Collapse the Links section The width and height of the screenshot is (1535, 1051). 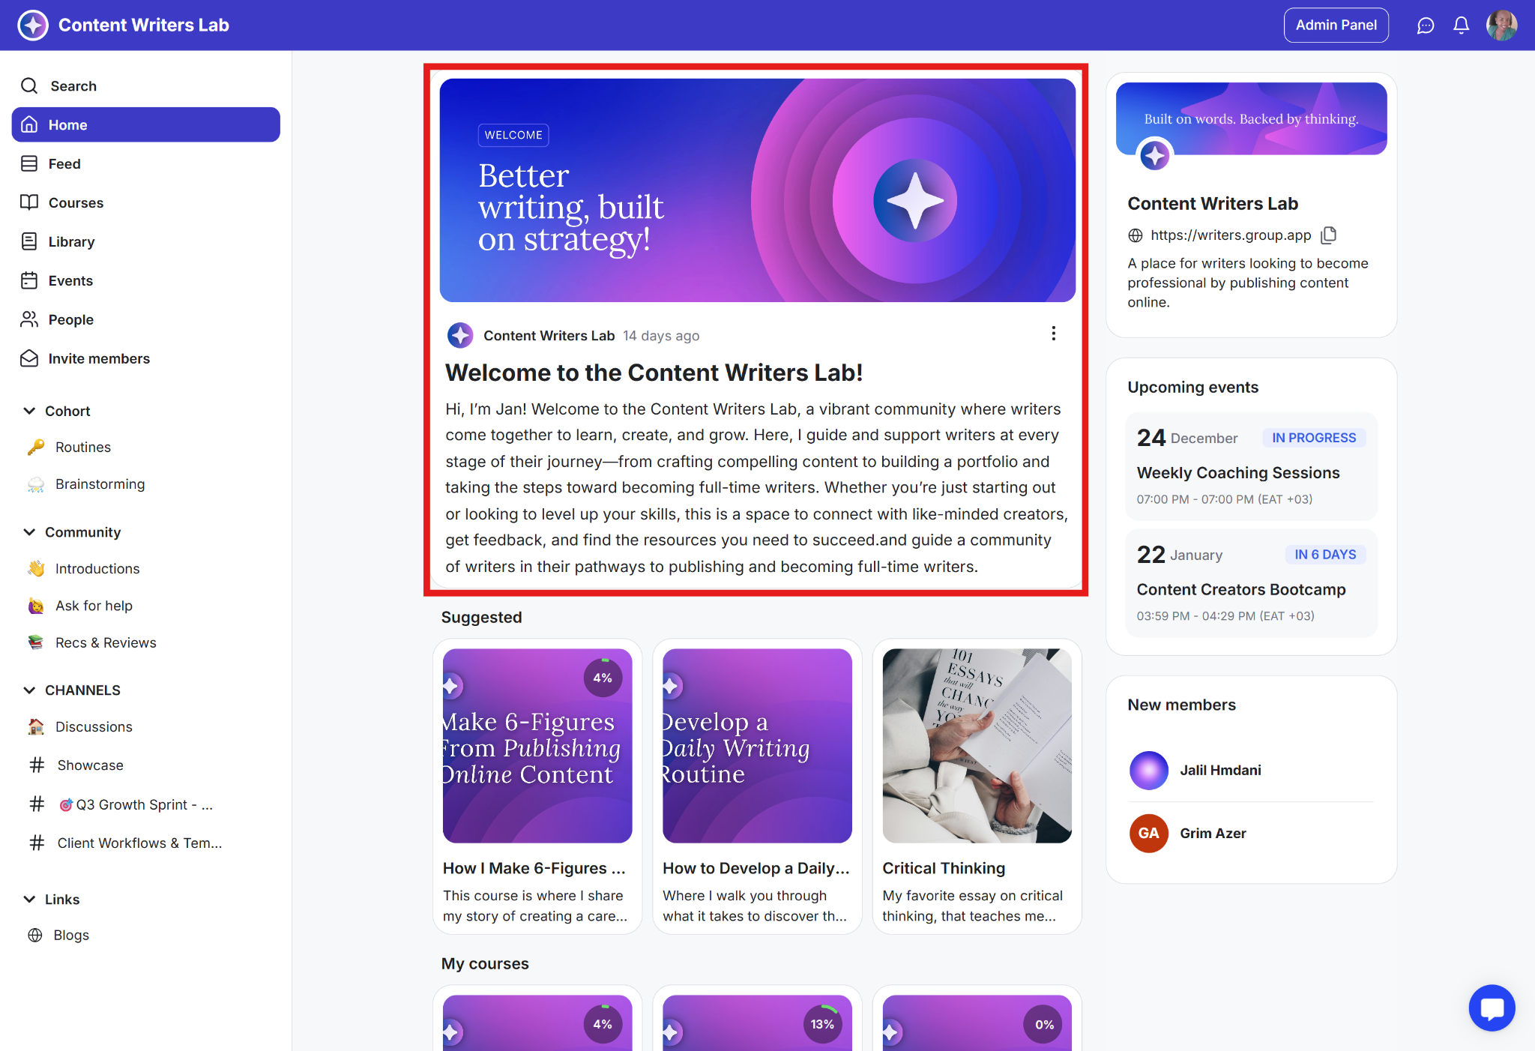click(29, 900)
